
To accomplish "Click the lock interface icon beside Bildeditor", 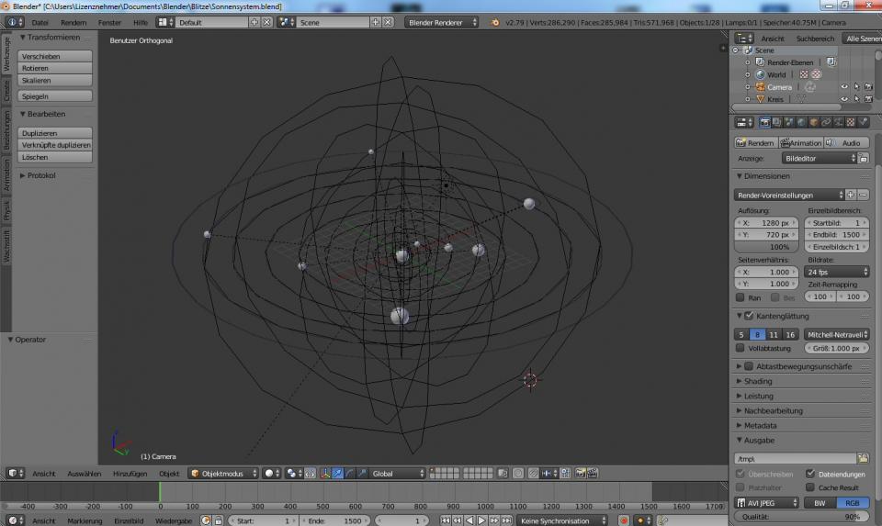I will pos(864,158).
